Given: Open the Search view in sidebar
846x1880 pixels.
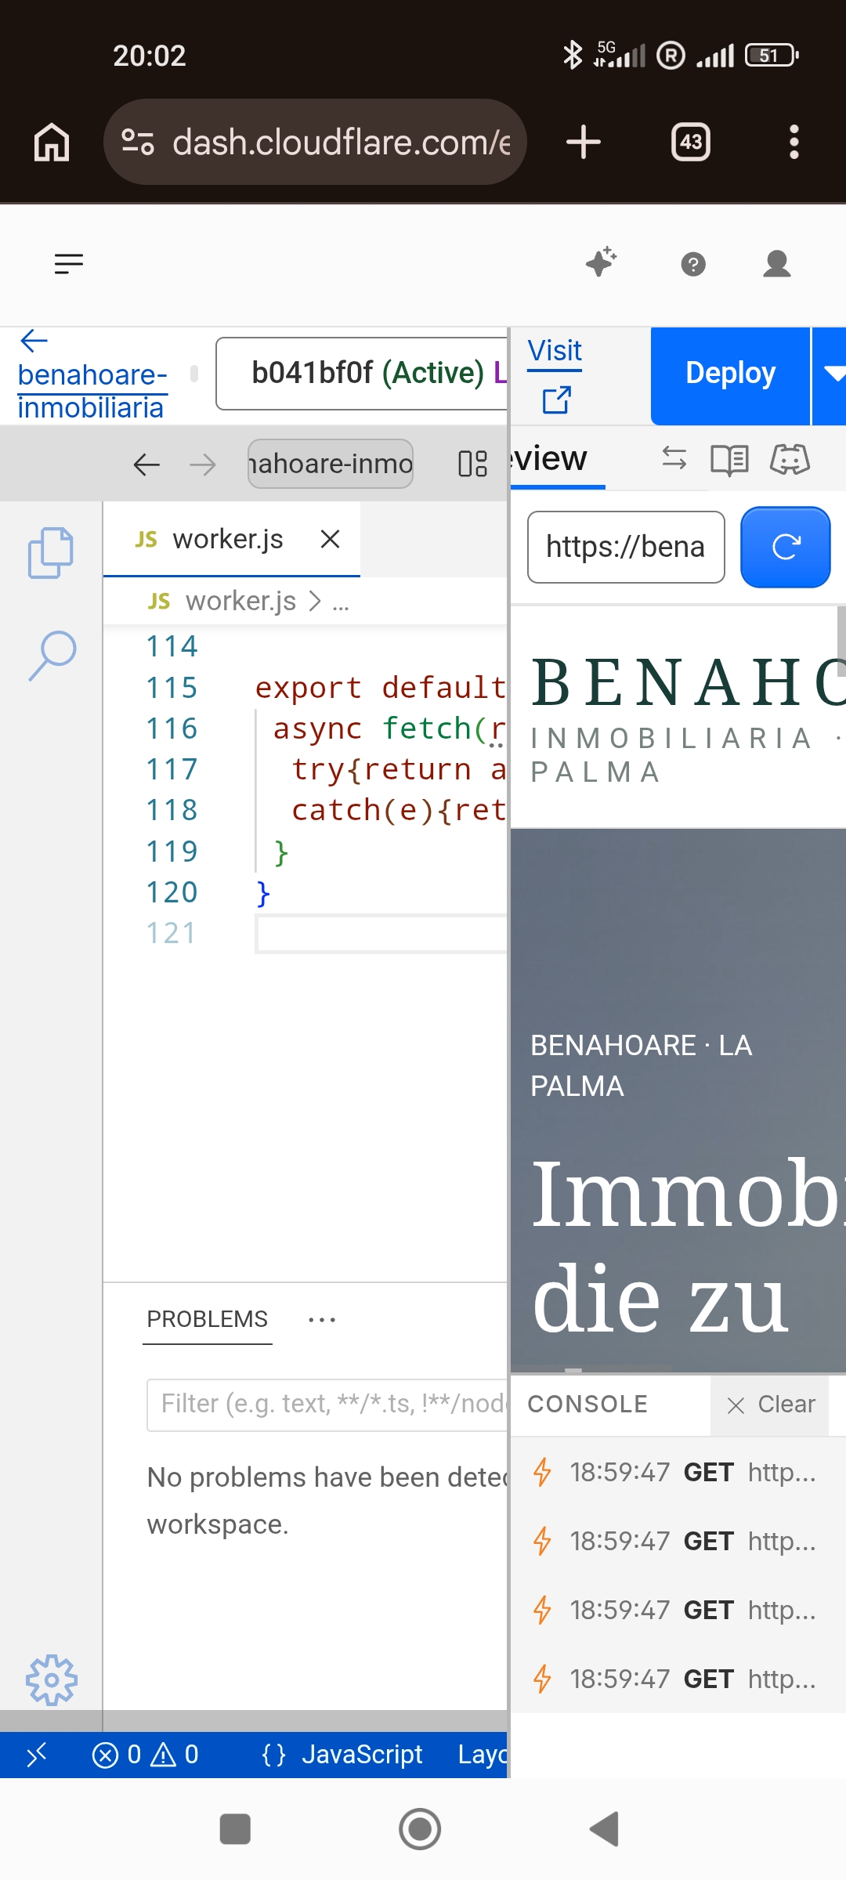Looking at the screenshot, I should 52,656.
